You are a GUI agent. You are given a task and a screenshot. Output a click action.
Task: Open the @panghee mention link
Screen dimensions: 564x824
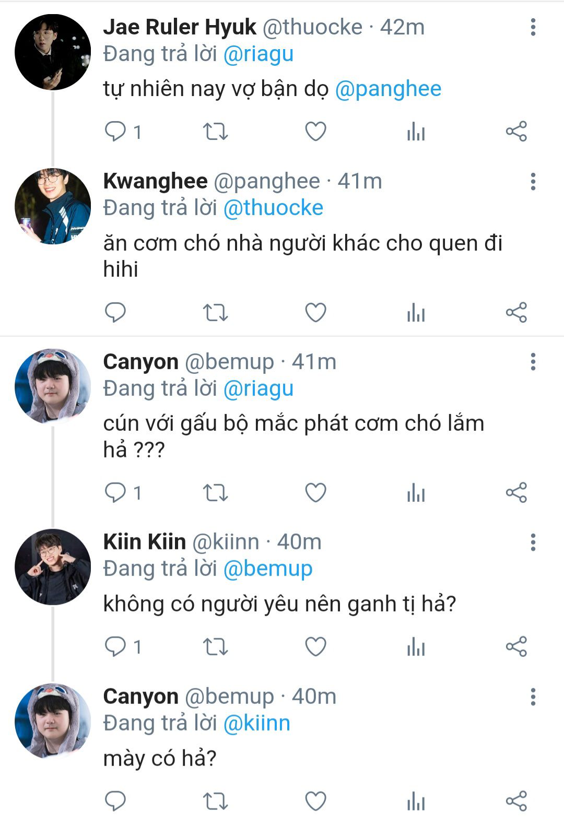388,89
